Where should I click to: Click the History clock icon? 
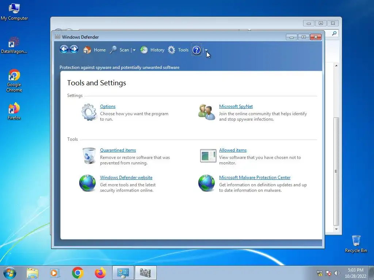(144, 50)
